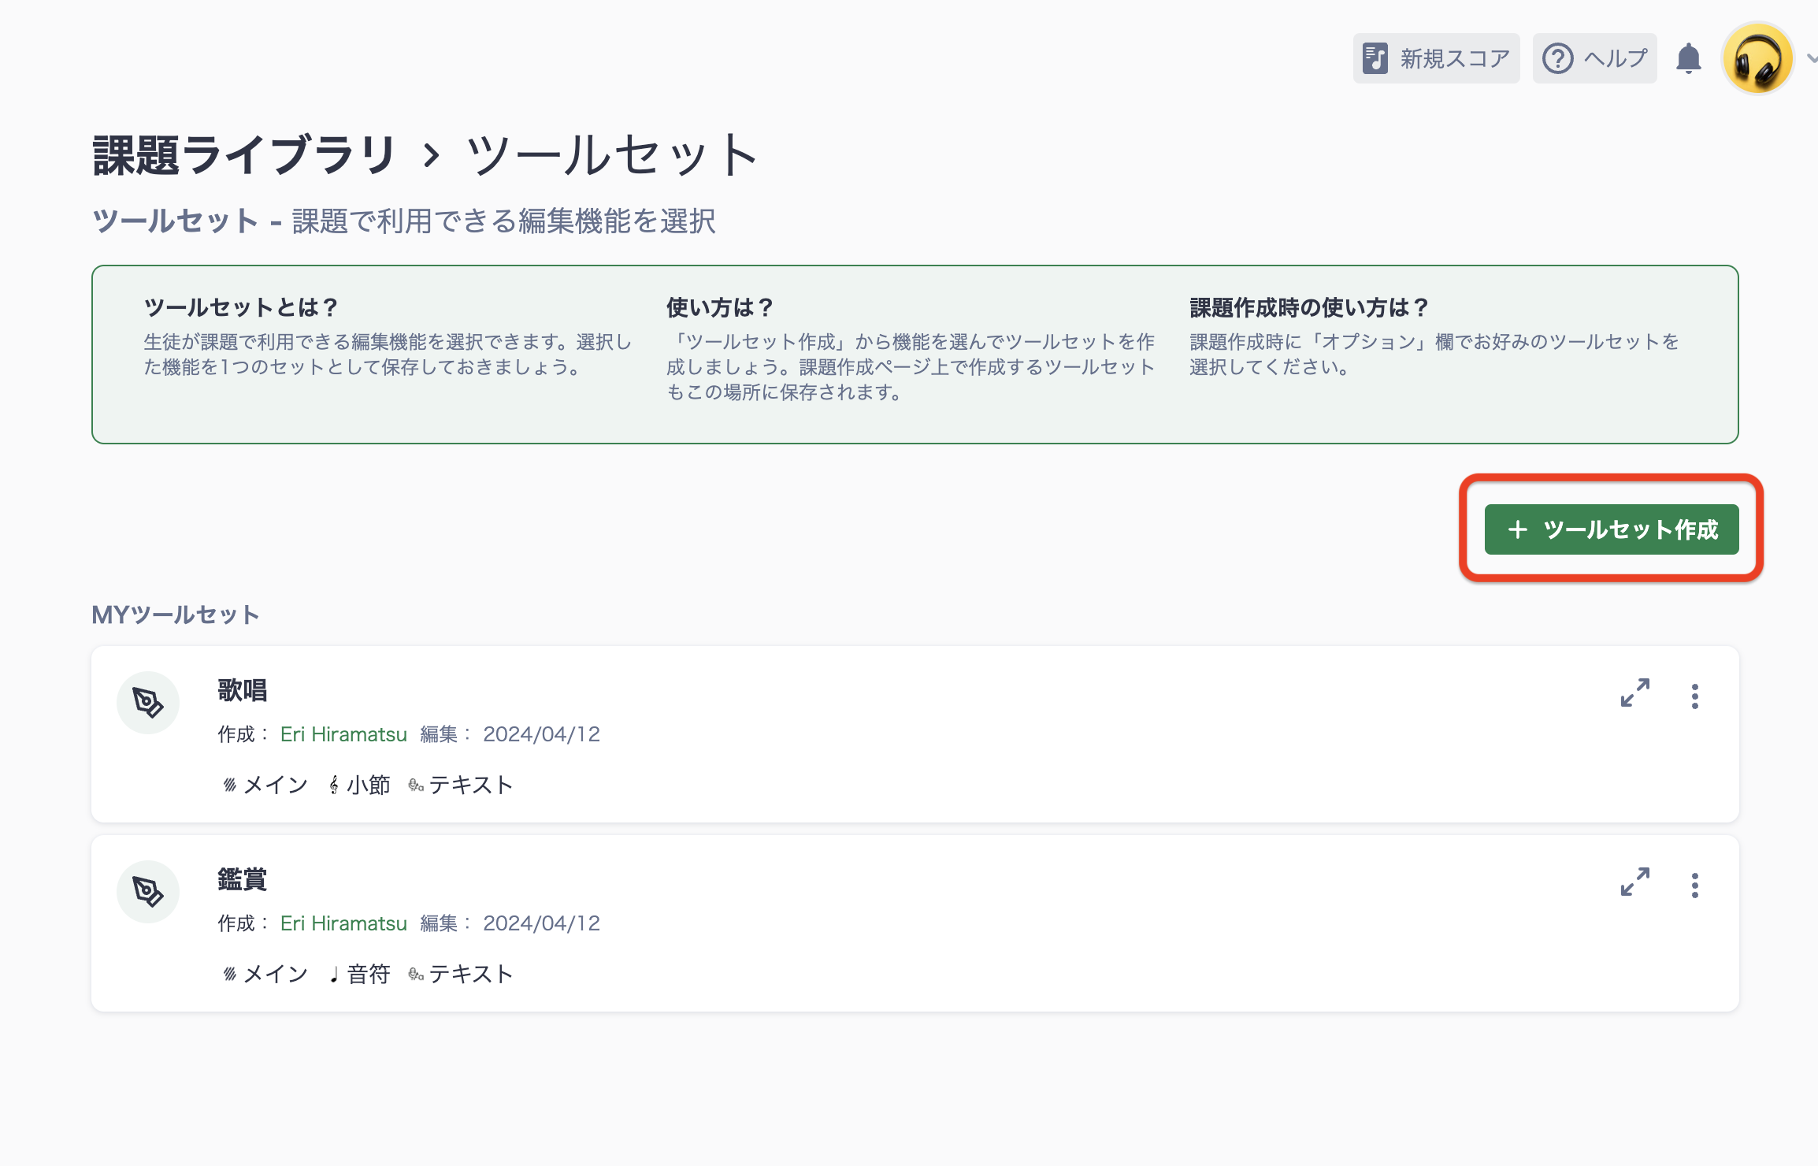
Task: Select the メイン tag on the 歌唱 card
Action: 265,784
